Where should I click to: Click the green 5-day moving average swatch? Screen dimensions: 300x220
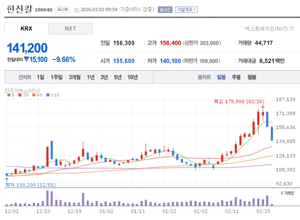pyautogui.click(x=9, y=95)
